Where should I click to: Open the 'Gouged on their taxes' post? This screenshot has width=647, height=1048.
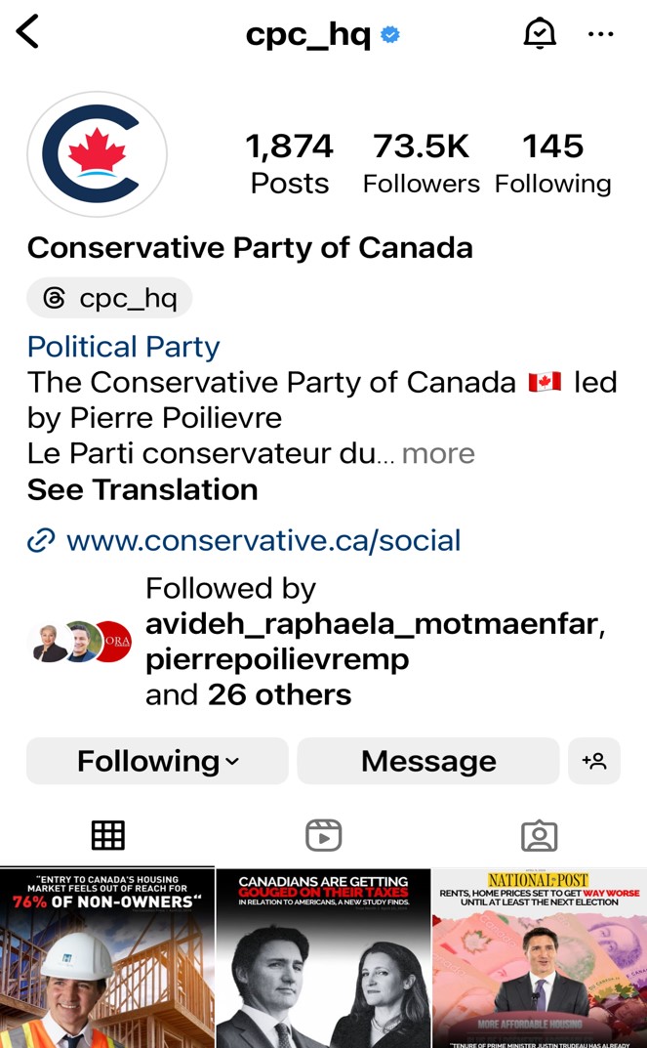click(x=323, y=958)
